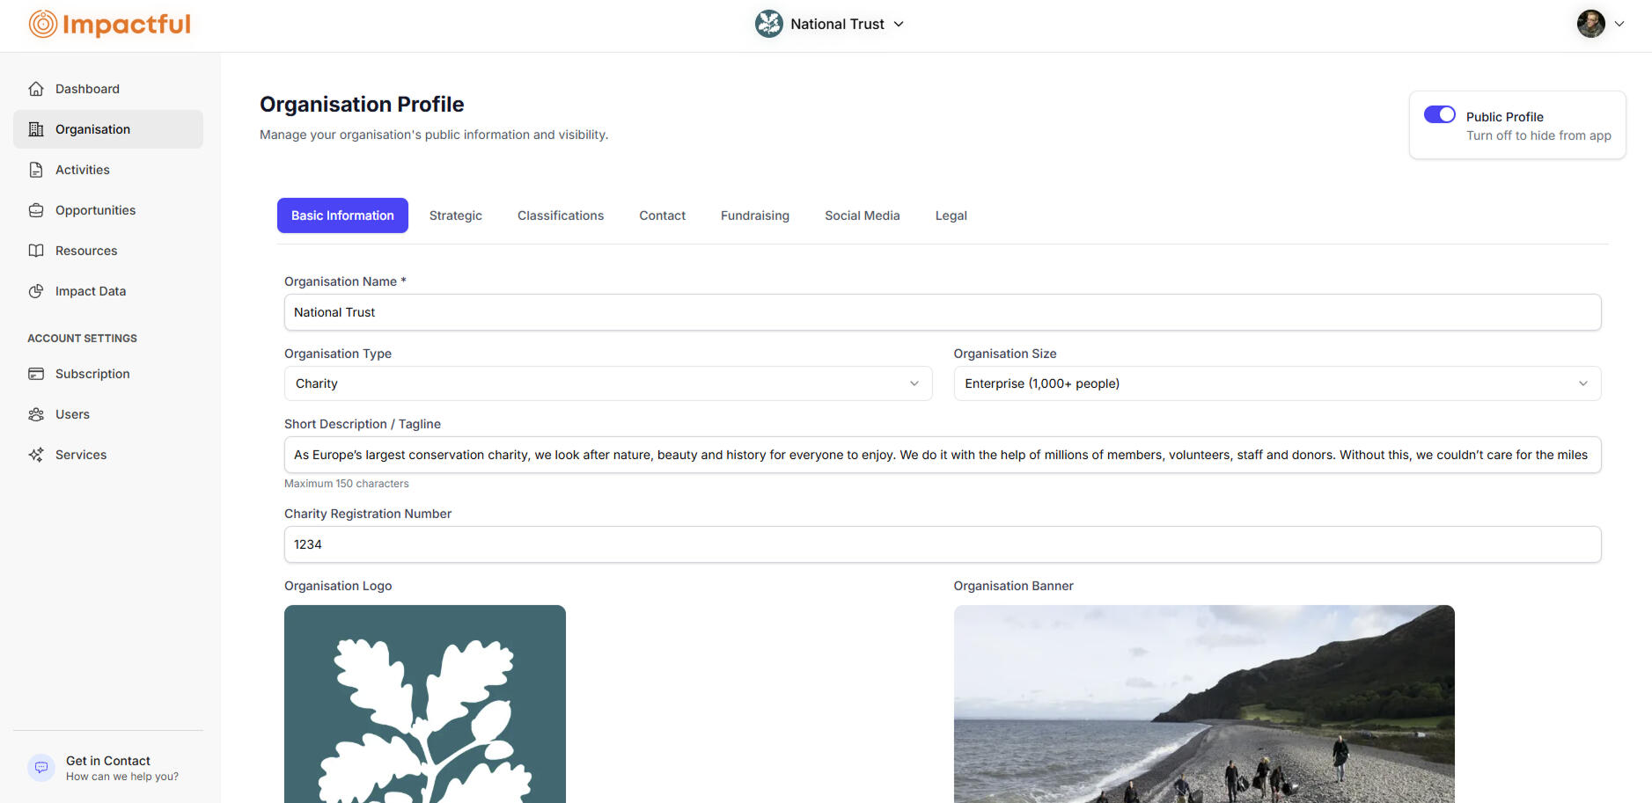Screen dimensions: 1652x803
Task: Open Opportunities from the sidebar icon
Action: point(36,209)
